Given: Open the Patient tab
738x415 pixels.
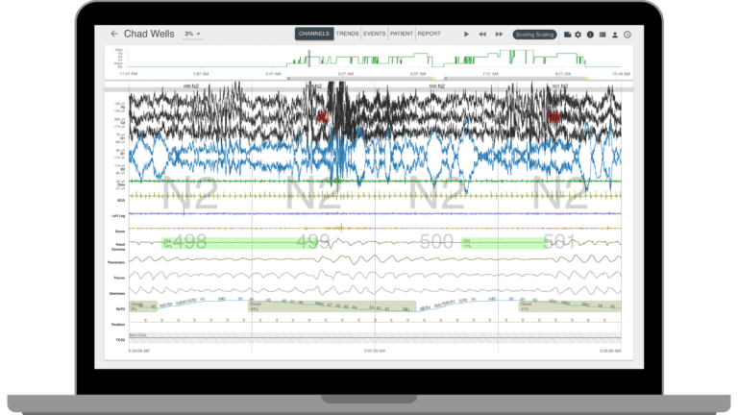Looking at the screenshot, I should tap(402, 34).
